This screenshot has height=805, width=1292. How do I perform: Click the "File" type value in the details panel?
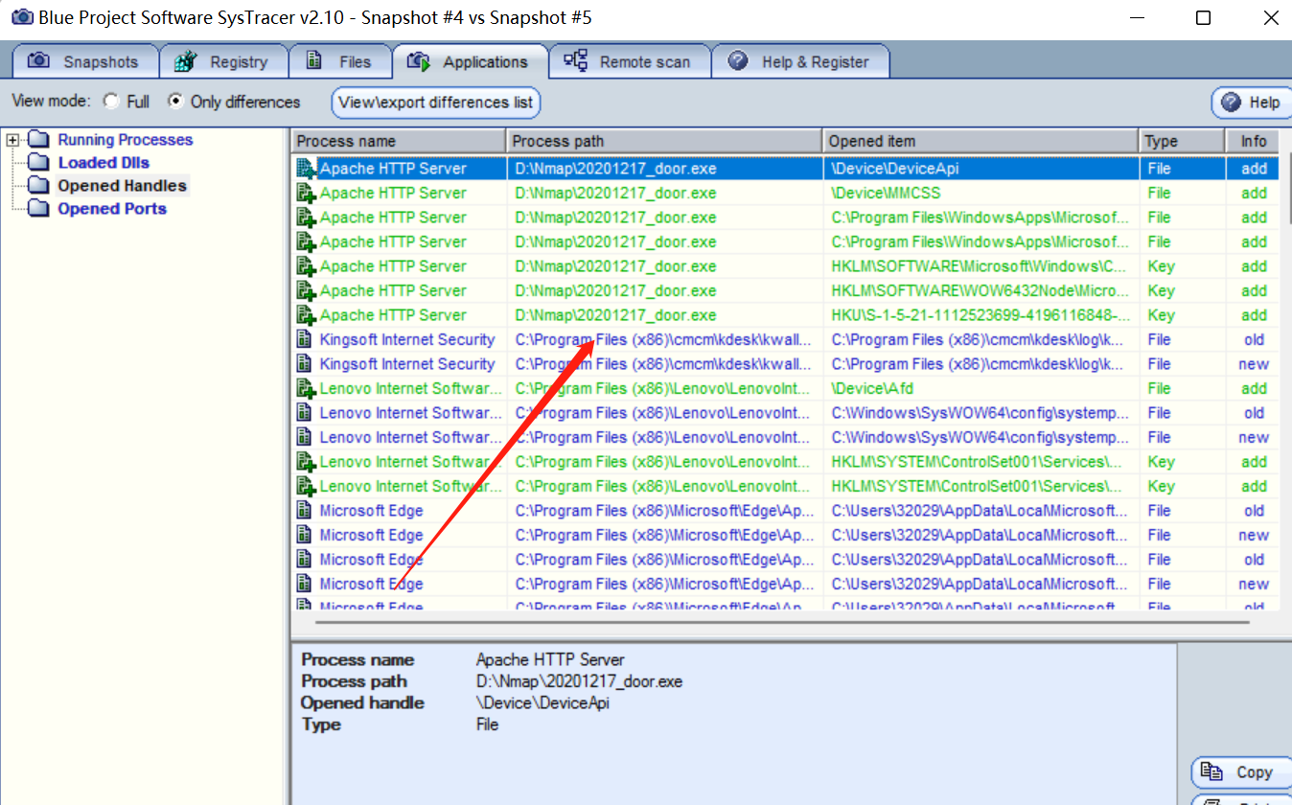tap(488, 724)
